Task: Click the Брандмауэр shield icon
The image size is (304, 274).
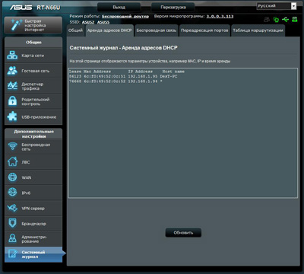Action: tap(12, 223)
